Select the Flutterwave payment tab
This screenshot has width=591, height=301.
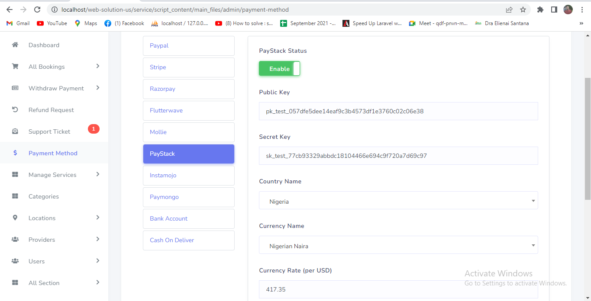coord(188,111)
